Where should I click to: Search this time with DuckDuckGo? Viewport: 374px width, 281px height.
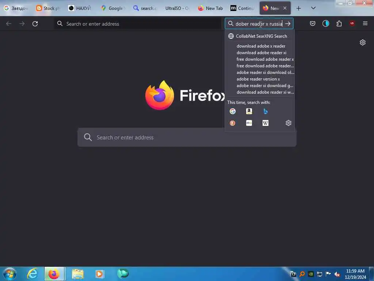(233, 123)
